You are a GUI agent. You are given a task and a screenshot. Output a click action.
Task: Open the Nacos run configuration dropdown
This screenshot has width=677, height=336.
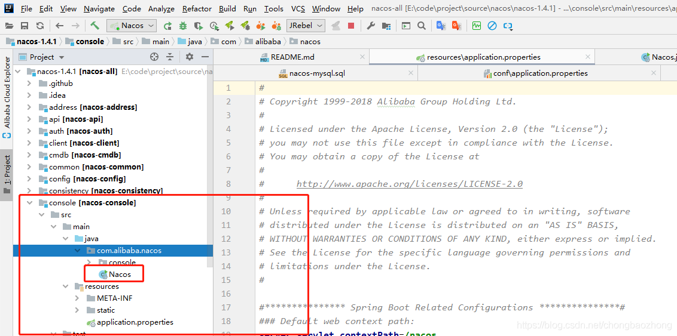pyautogui.click(x=132, y=26)
